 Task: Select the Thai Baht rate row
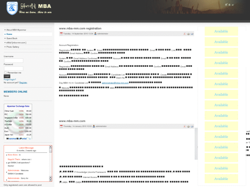coord(18,121)
